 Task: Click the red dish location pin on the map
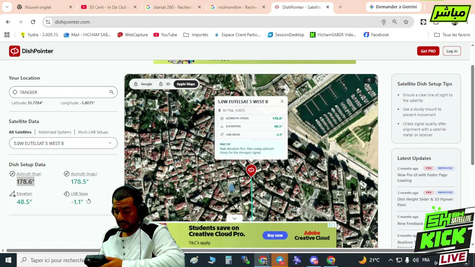point(251,171)
